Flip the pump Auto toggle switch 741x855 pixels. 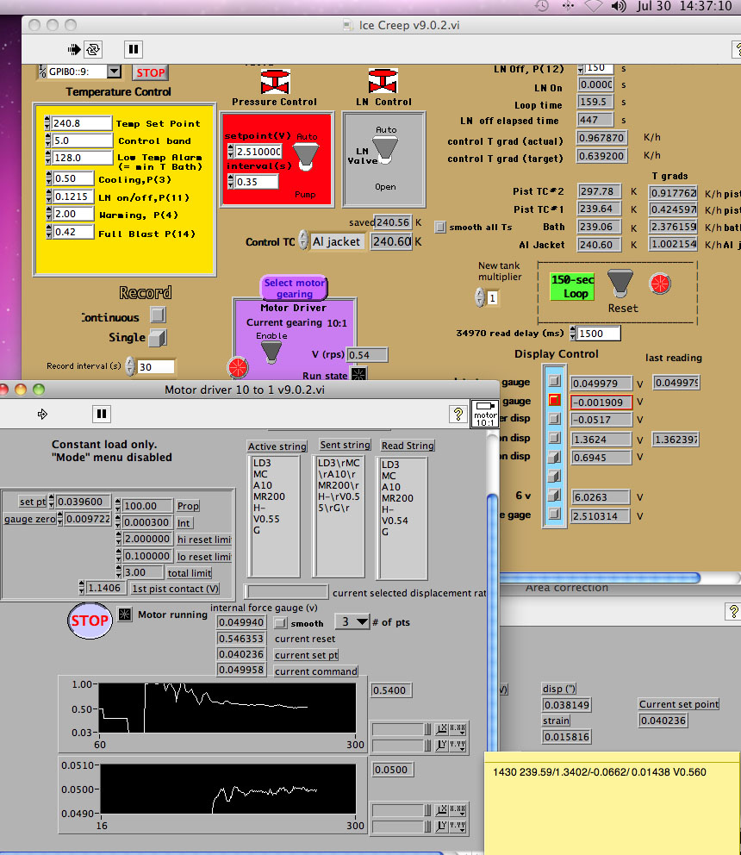tap(306, 156)
